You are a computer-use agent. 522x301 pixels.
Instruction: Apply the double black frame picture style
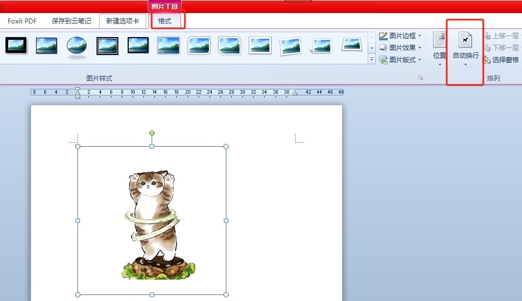click(x=107, y=46)
